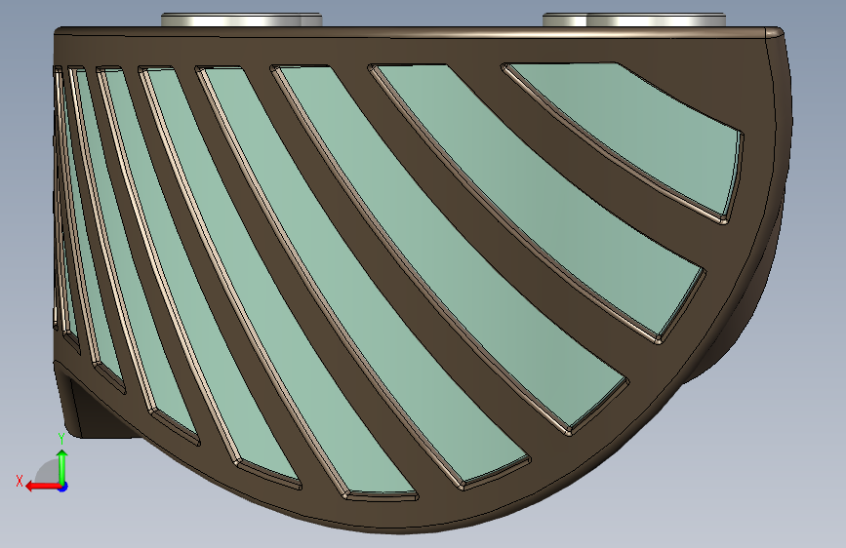Select the left cylindrical mounting boss on top
This screenshot has height=548, width=846.
coord(241,20)
